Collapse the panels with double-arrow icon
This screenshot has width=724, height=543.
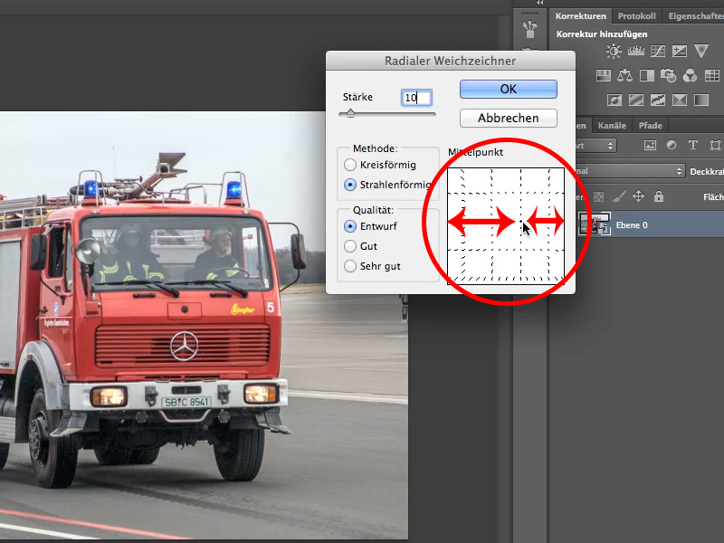tap(539, 3)
